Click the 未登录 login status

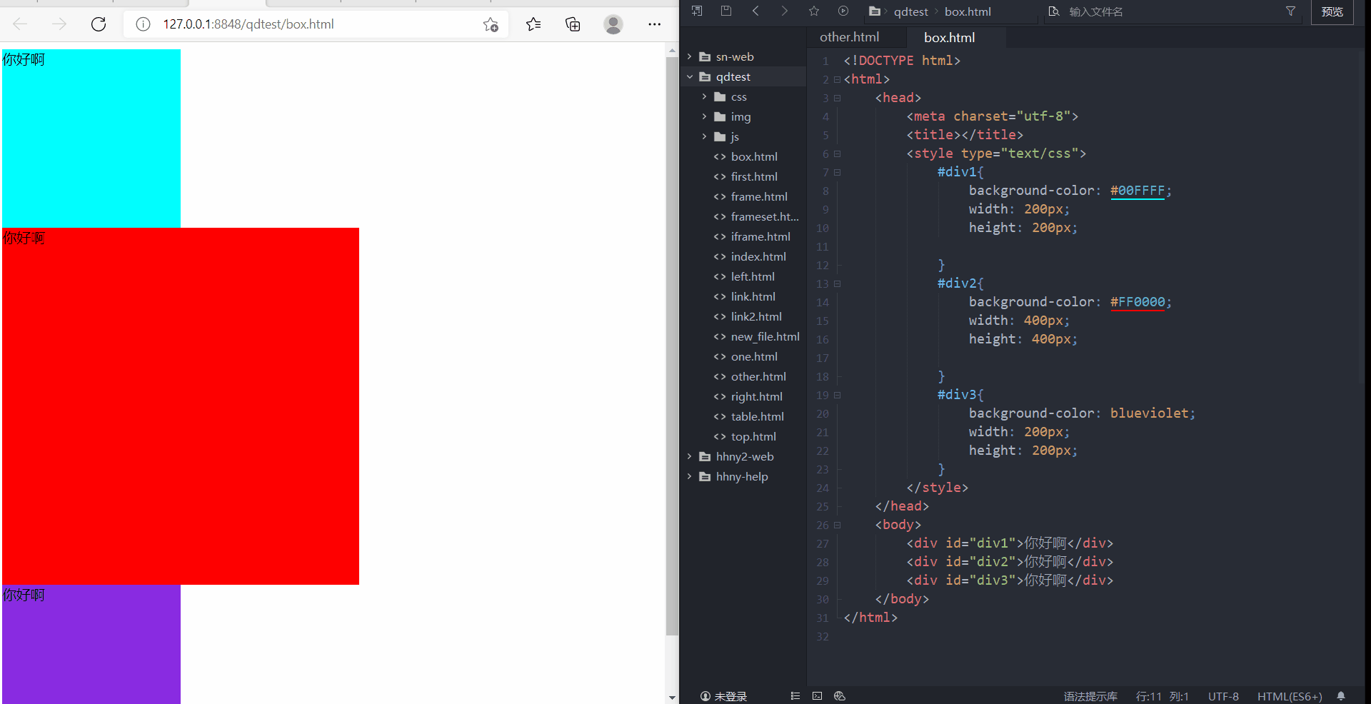pos(723,696)
